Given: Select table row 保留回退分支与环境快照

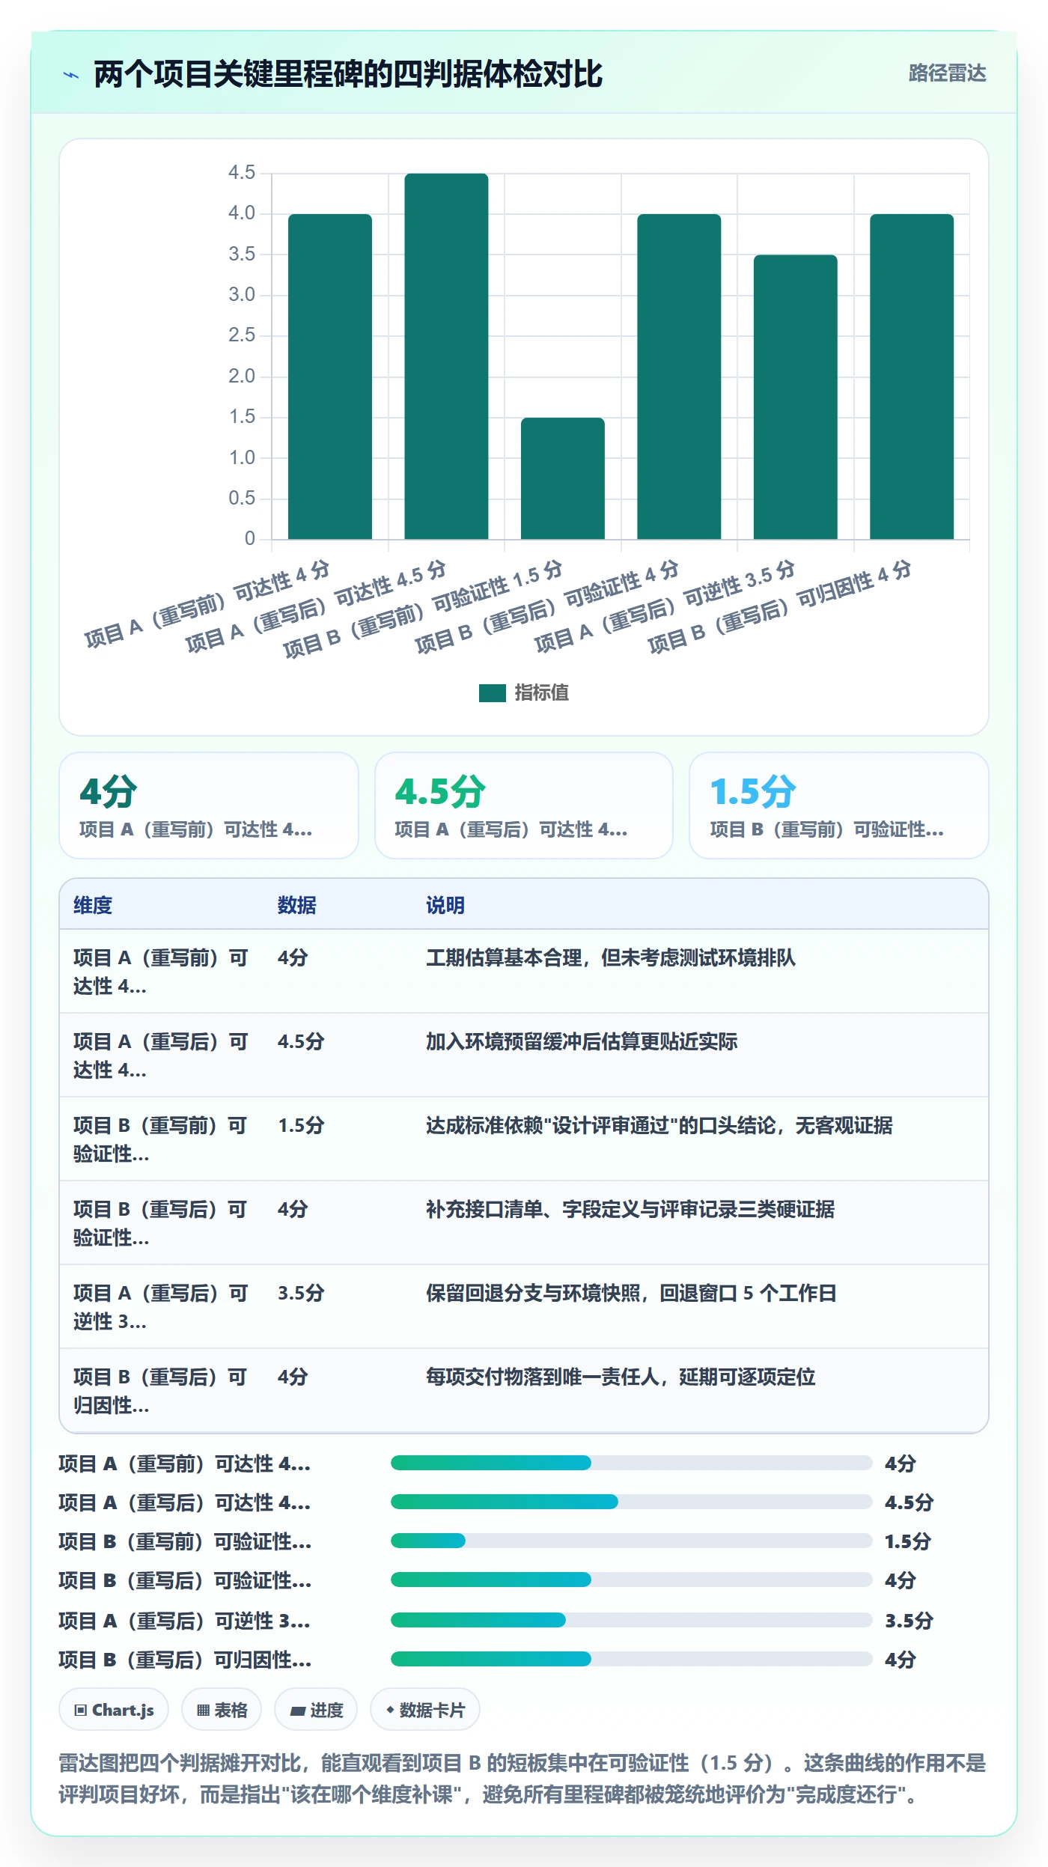Looking at the screenshot, I should (x=524, y=1307).
